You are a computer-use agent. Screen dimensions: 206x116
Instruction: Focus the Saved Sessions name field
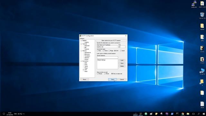(108, 57)
